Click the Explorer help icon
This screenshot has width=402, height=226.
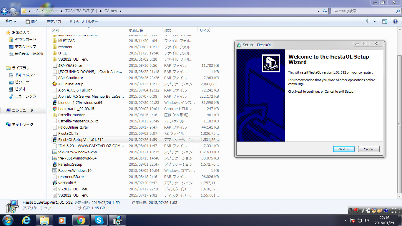(395, 21)
